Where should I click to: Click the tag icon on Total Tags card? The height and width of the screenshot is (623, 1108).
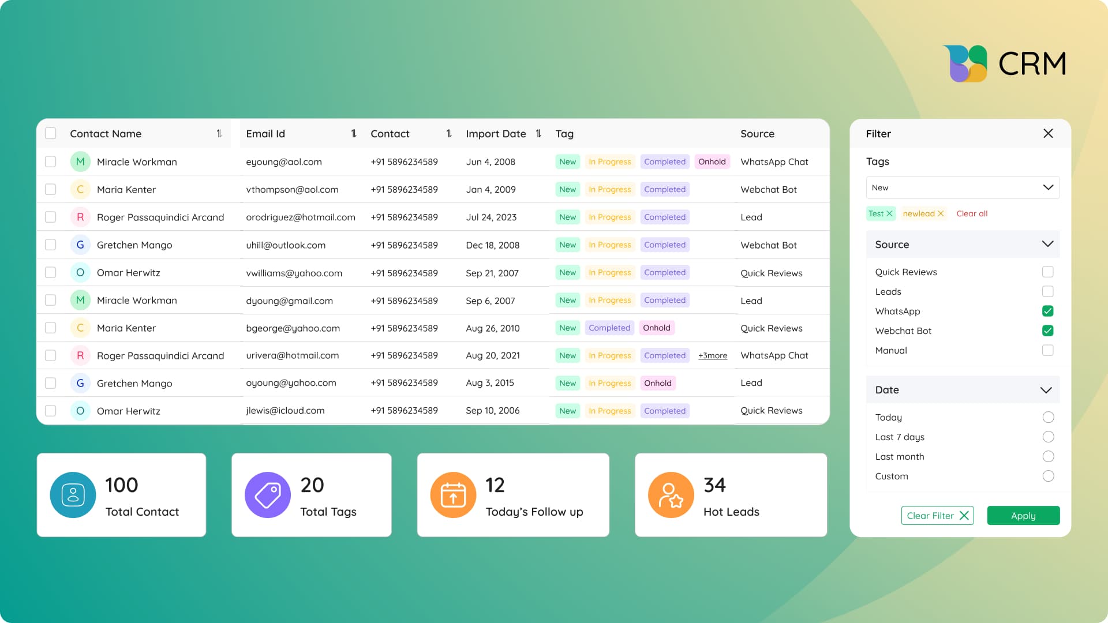(267, 494)
